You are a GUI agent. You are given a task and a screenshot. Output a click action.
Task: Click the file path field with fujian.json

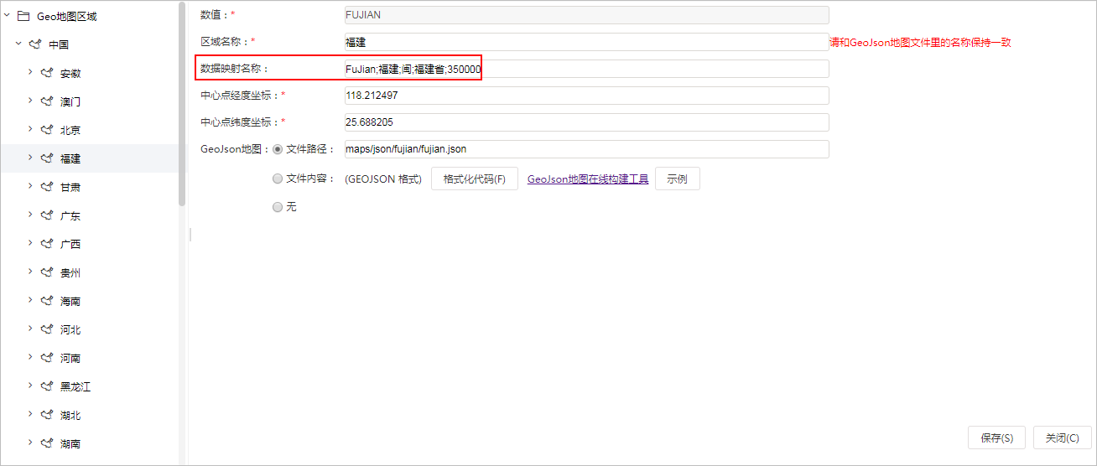(586, 149)
